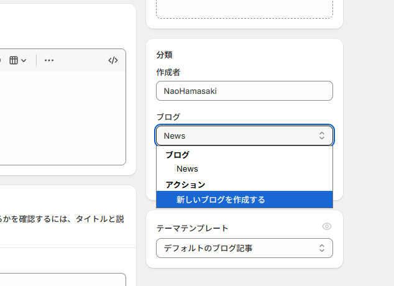Click the 作成者 NaoHamasaki input field

244,91
